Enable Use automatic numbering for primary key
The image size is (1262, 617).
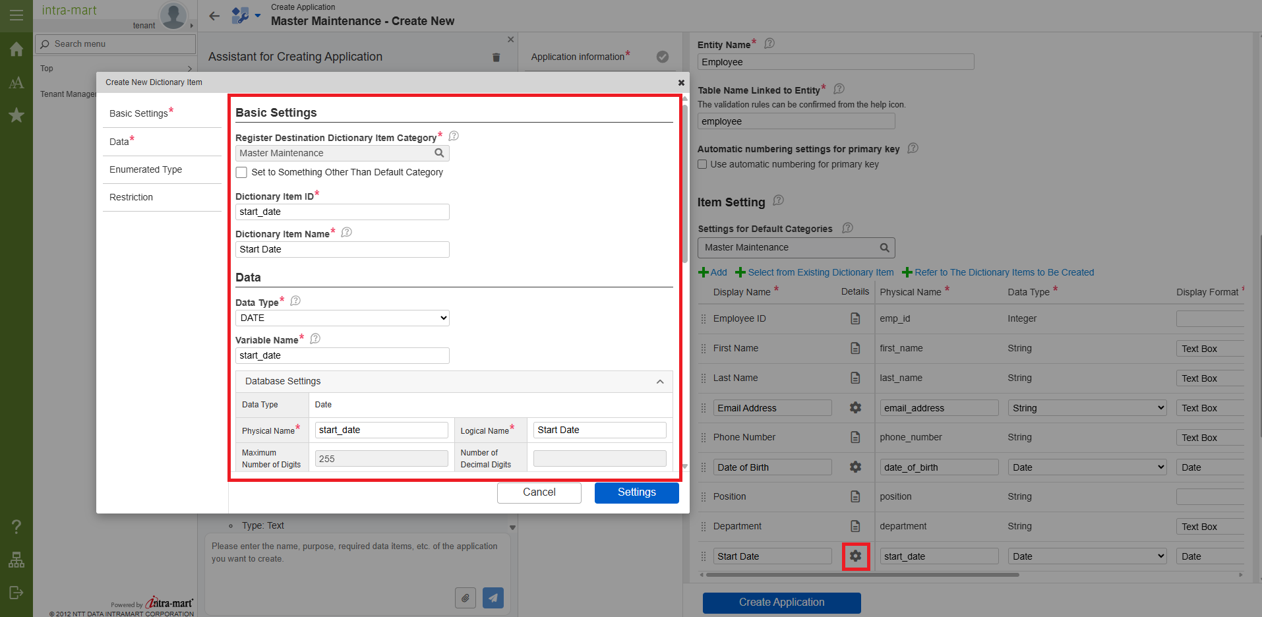coord(702,165)
